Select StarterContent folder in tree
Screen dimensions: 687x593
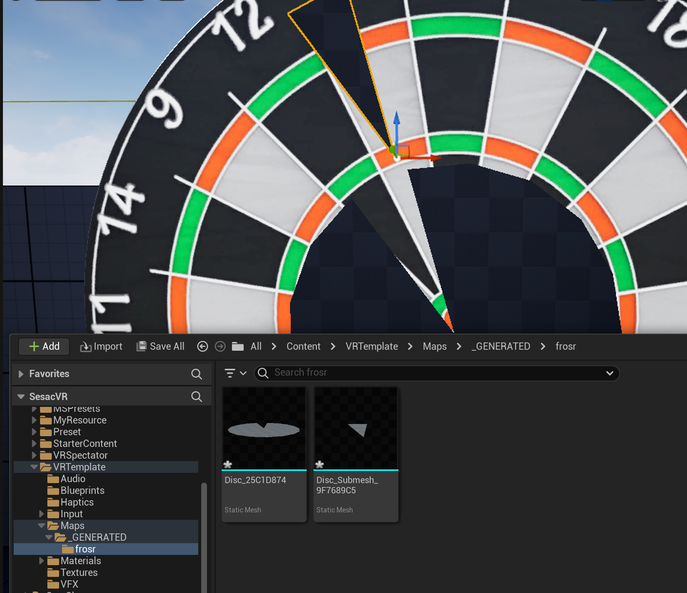coord(85,444)
